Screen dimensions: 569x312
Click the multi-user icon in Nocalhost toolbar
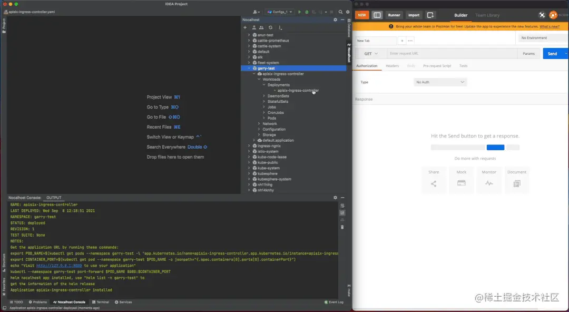point(261,27)
